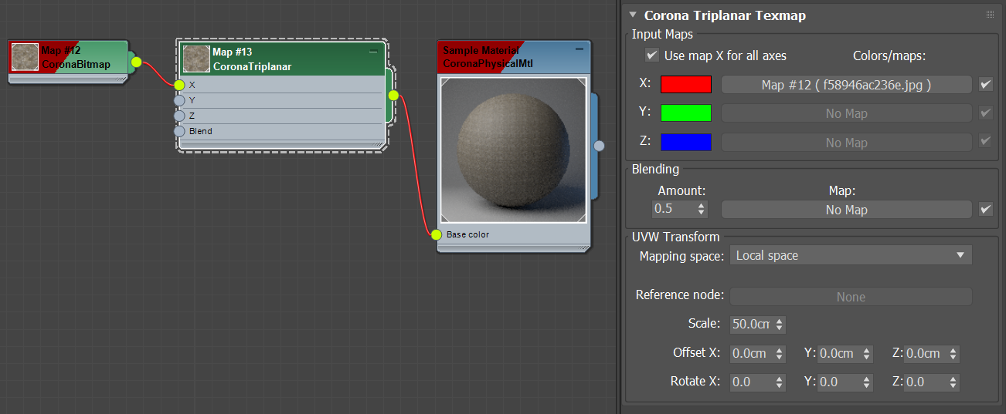Uncheck the X map enable checkbox
This screenshot has height=414, width=1006.
pyautogui.click(x=985, y=84)
